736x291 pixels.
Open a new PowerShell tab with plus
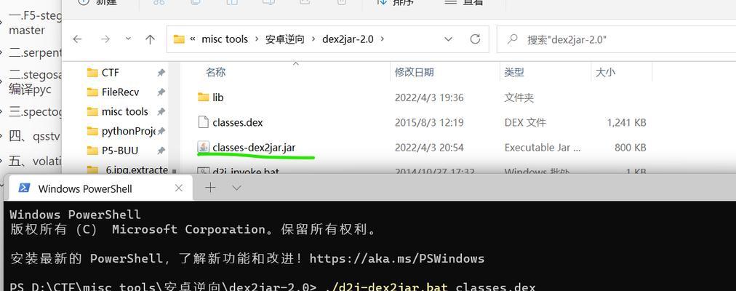[211, 188]
